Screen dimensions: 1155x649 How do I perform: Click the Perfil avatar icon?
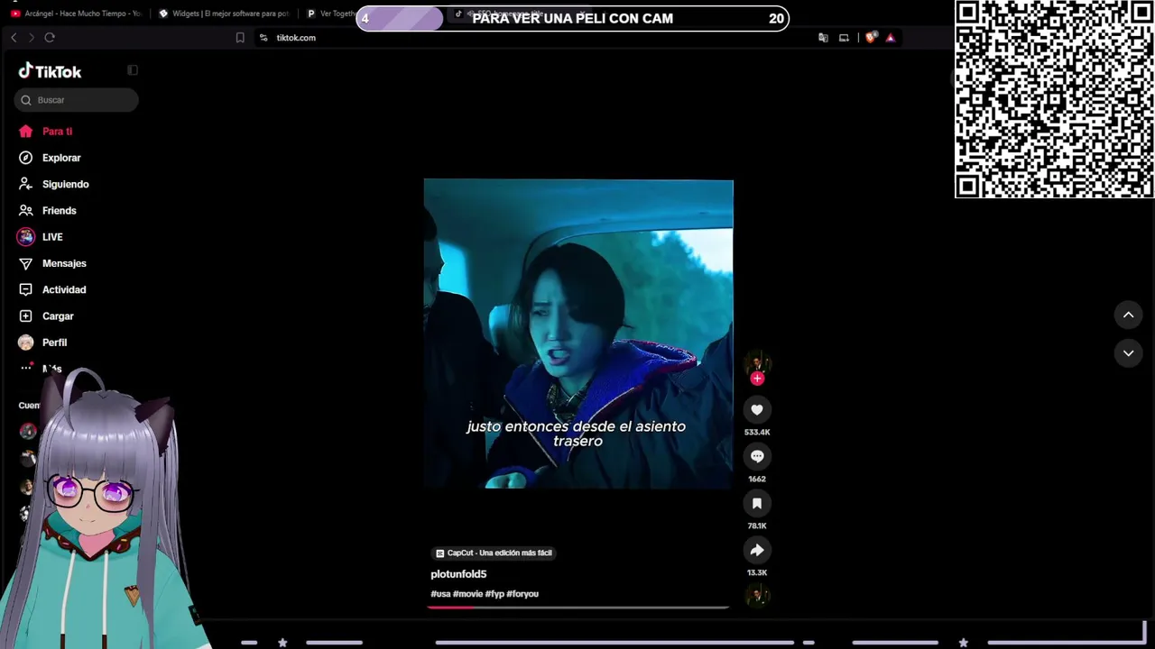(26, 343)
